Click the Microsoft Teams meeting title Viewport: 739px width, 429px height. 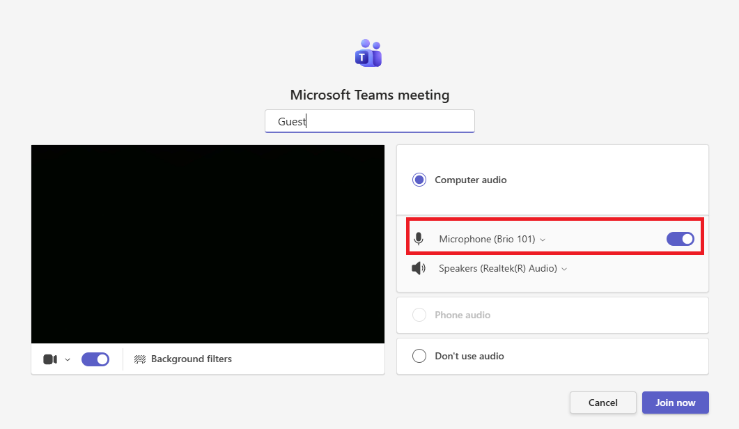point(370,95)
